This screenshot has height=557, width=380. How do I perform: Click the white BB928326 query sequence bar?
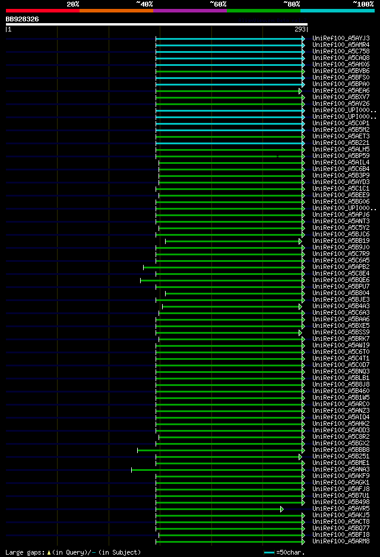[x=157, y=24]
